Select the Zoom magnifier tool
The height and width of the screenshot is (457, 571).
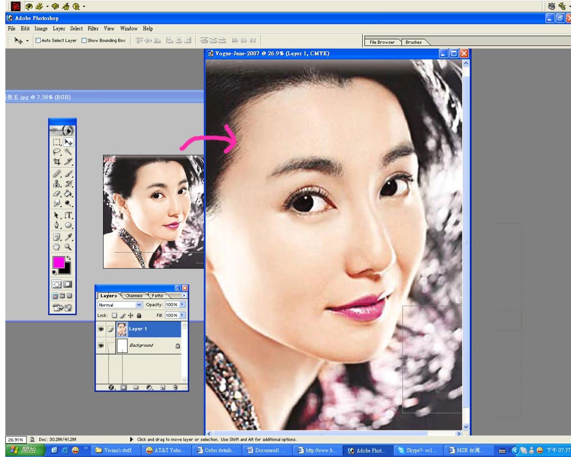point(68,247)
